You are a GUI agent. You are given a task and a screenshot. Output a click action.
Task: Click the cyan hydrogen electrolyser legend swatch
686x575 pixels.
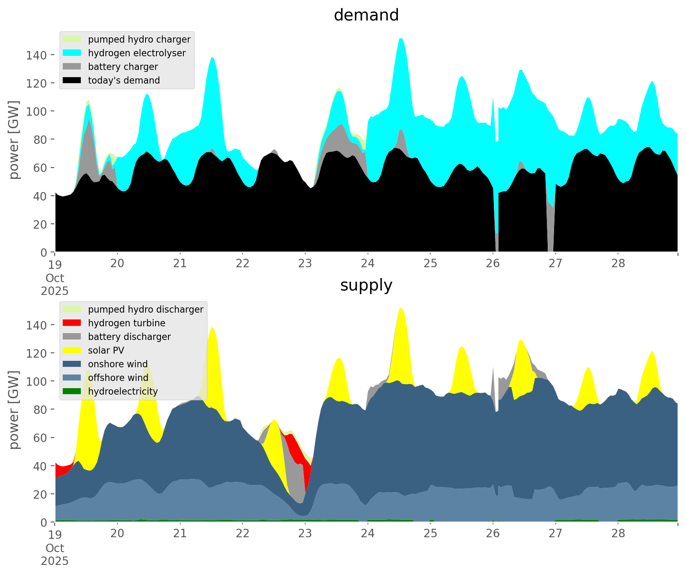pos(72,53)
